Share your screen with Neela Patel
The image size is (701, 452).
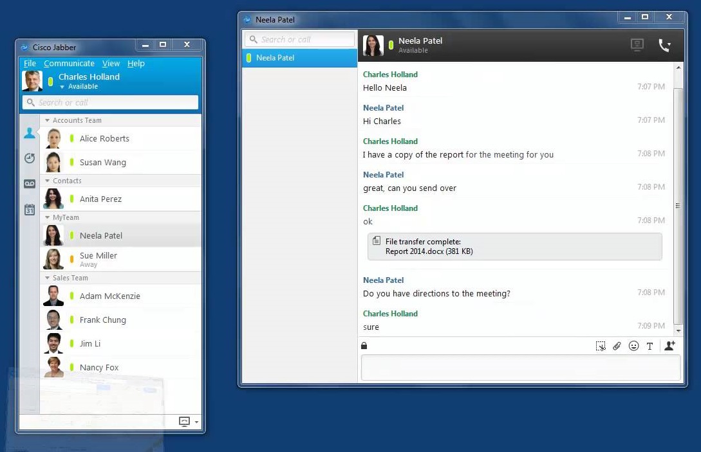[637, 44]
